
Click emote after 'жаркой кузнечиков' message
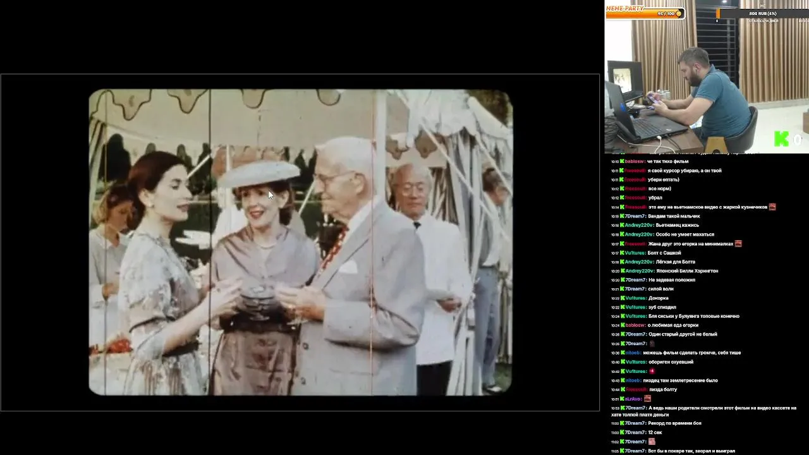pos(772,207)
